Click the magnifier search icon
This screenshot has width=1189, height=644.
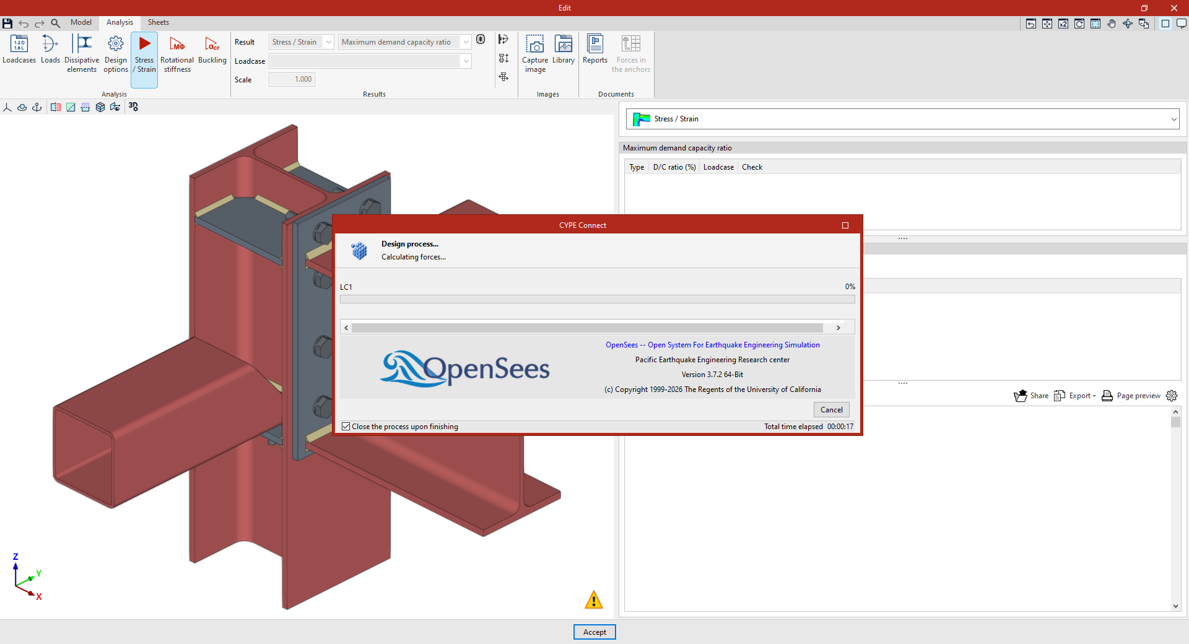56,23
